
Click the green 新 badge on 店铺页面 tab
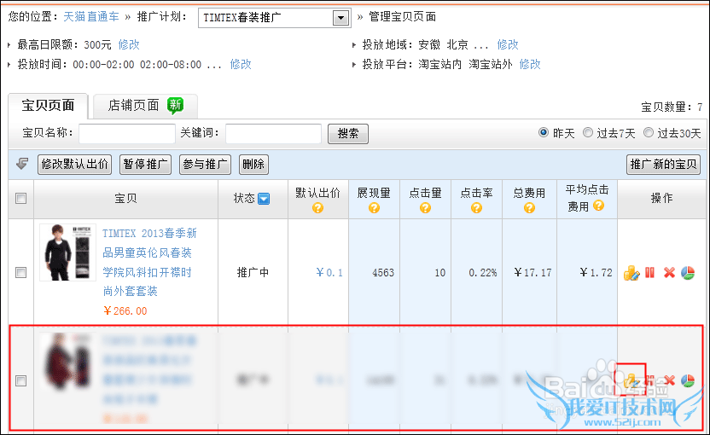[175, 106]
